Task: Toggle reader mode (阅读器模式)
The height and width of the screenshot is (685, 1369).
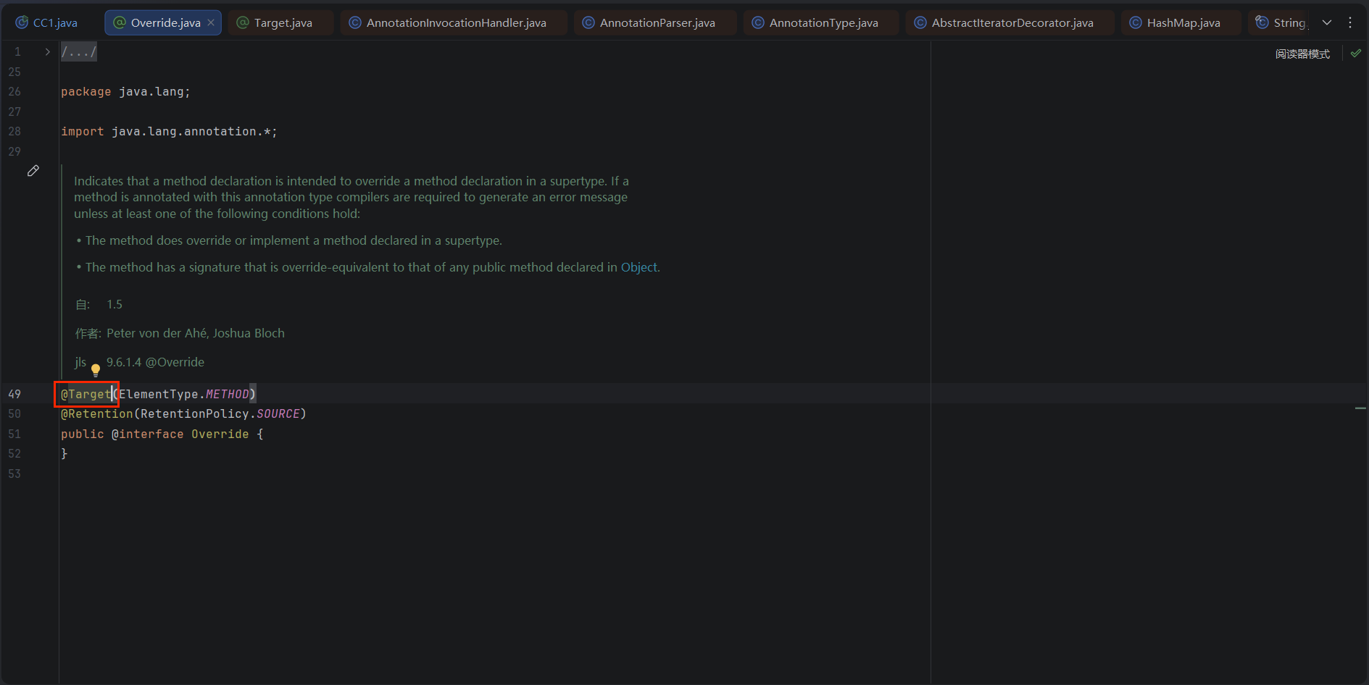Action: (1302, 54)
